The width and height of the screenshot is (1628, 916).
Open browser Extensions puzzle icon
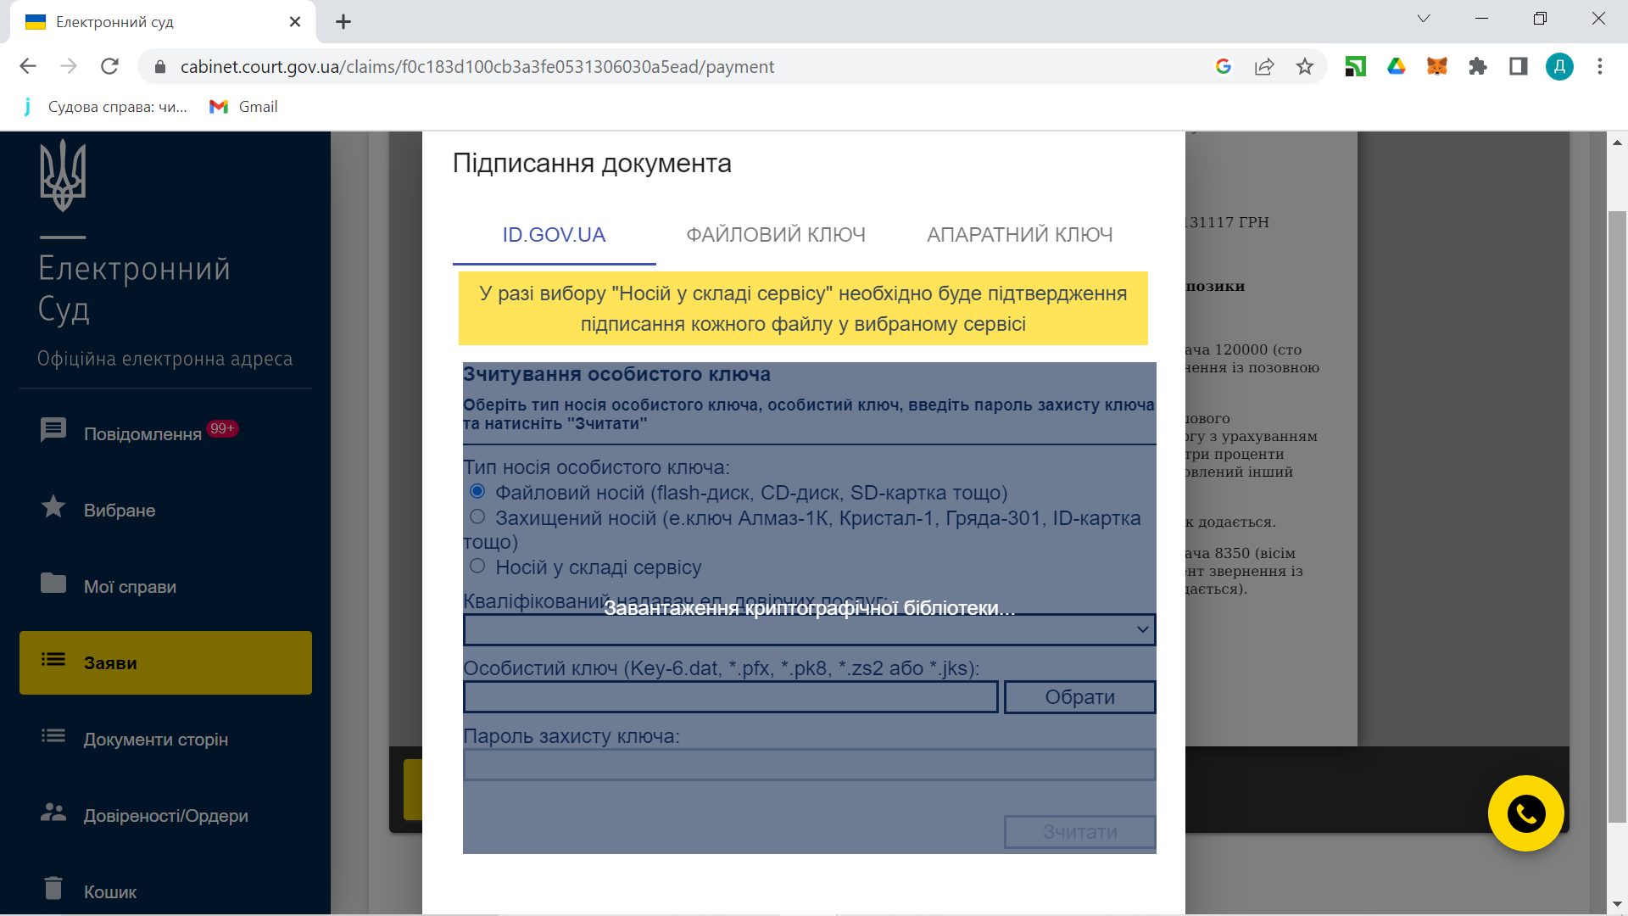1477,66
